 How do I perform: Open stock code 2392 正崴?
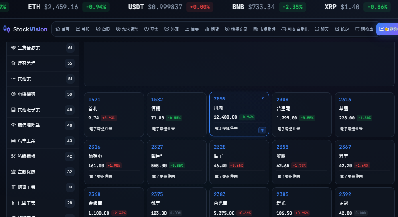345,194
